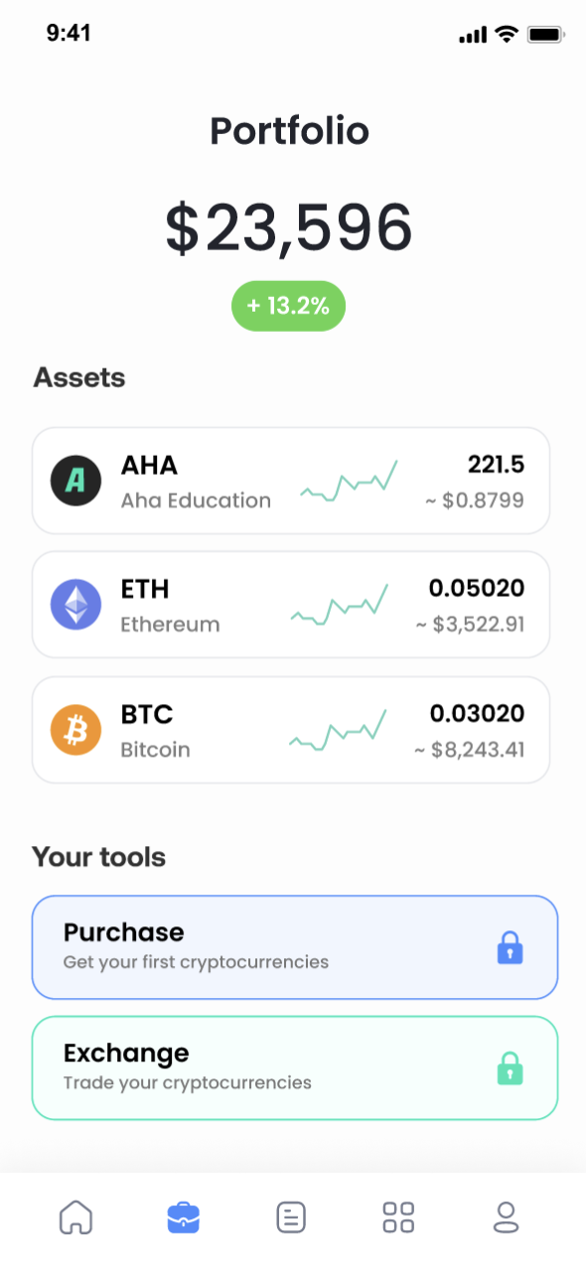Image resolution: width=586 pixels, height=1279 pixels.
Task: Open the Home tab icon
Action: (x=75, y=1216)
